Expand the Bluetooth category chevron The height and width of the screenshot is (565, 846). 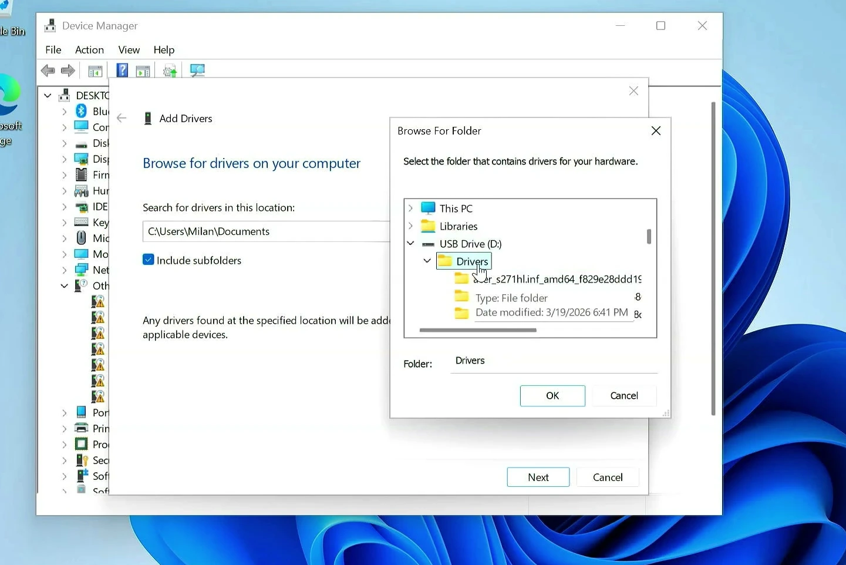coord(64,111)
